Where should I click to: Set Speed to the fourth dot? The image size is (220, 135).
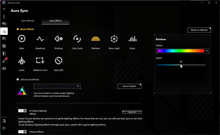(x=193, y=62)
